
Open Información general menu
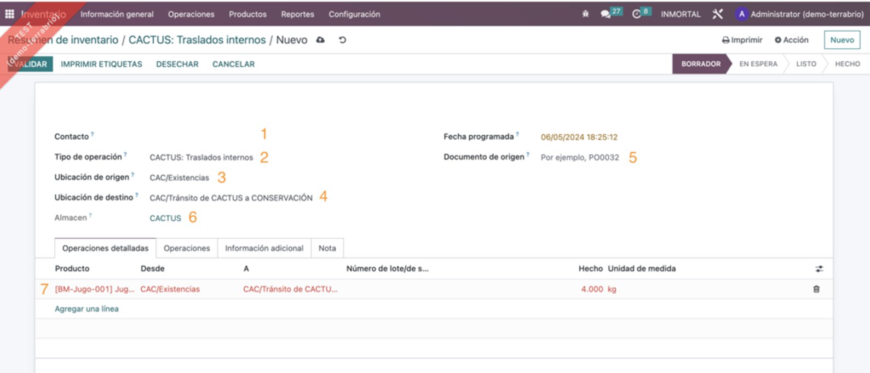tap(117, 14)
